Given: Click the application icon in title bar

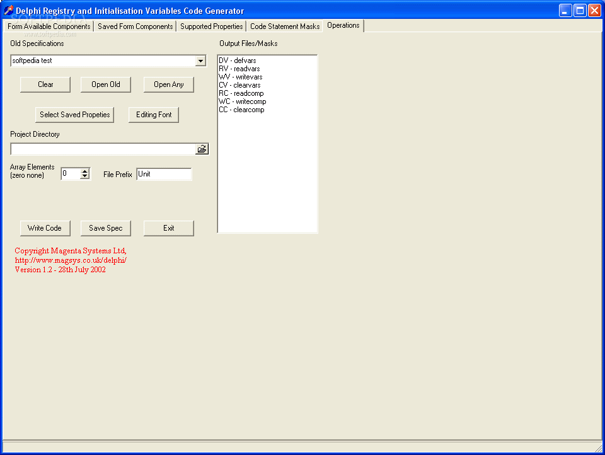Looking at the screenshot, I should 8,11.
